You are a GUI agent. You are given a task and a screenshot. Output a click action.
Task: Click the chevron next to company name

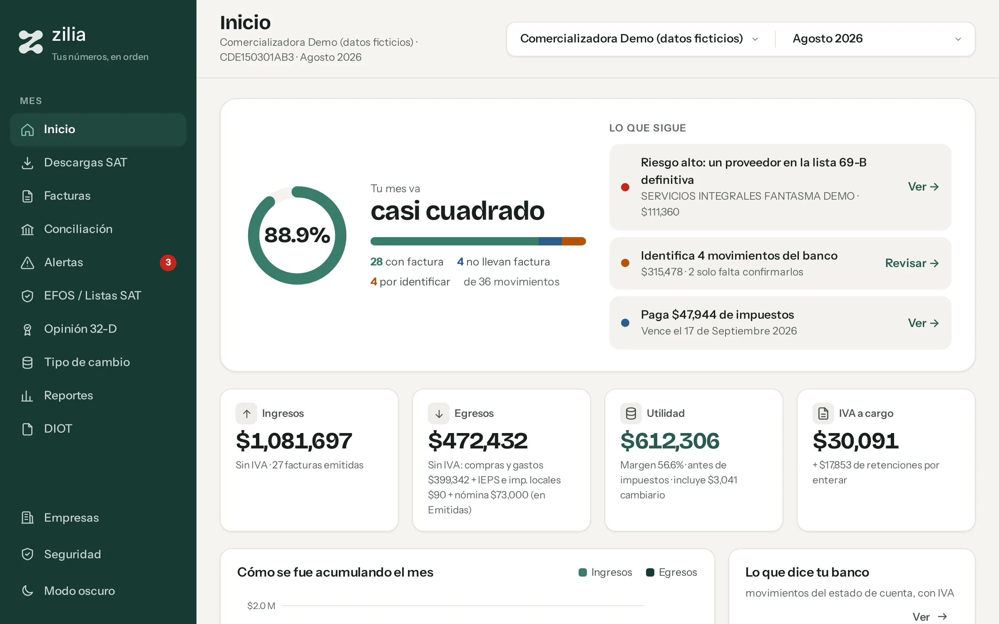pos(755,39)
